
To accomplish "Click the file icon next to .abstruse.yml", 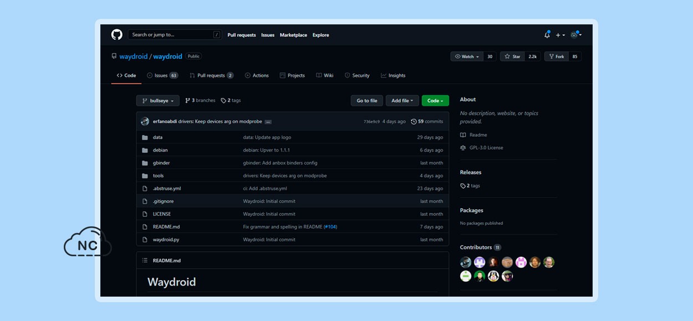I will [x=145, y=188].
